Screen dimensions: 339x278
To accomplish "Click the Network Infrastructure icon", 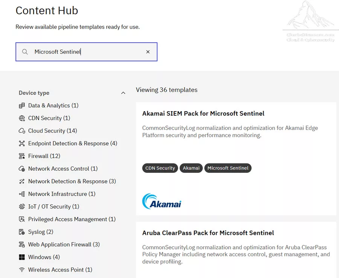I will tap(22, 194).
